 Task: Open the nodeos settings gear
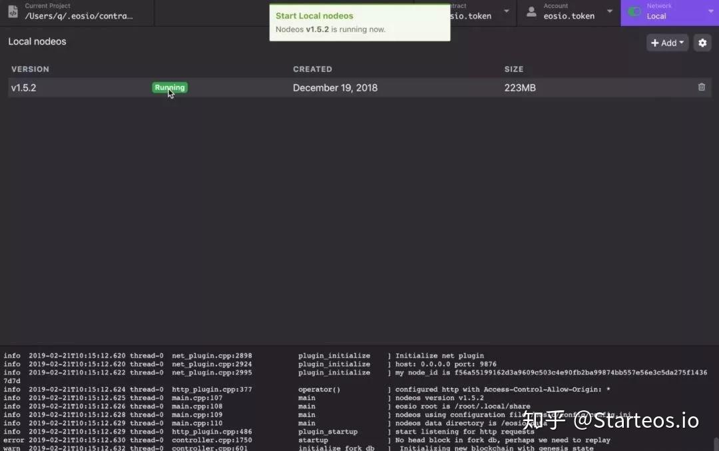click(x=702, y=42)
